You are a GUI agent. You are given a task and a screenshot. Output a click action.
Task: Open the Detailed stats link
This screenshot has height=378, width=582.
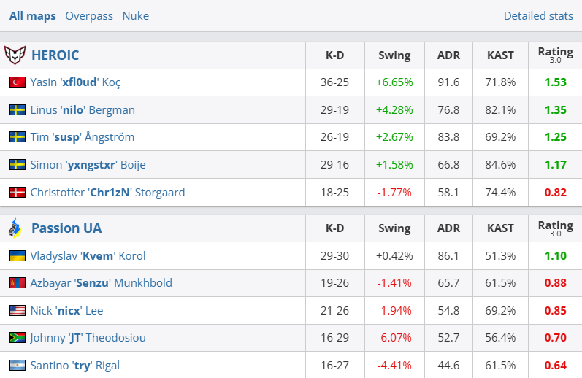538,15
